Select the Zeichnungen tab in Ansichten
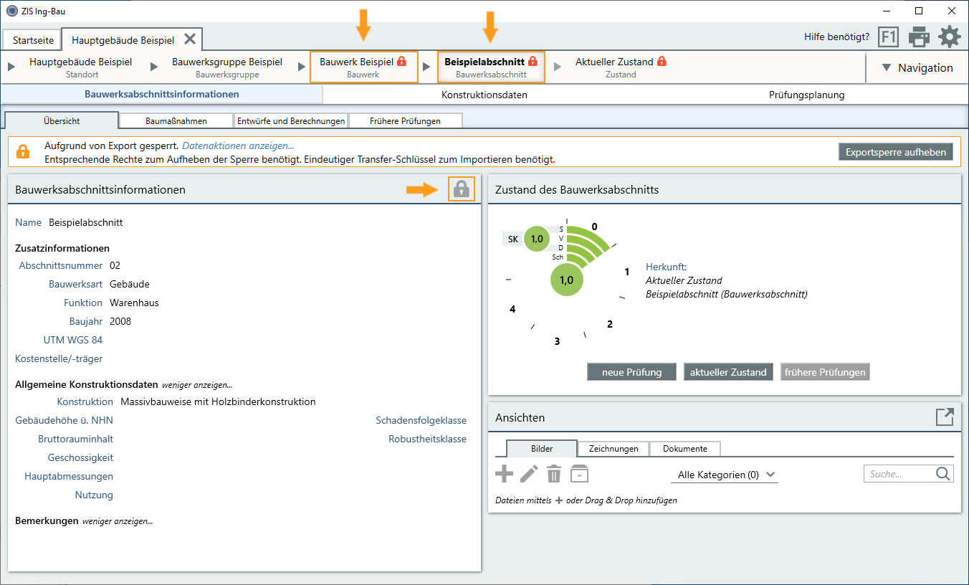The width and height of the screenshot is (969, 585). (613, 449)
